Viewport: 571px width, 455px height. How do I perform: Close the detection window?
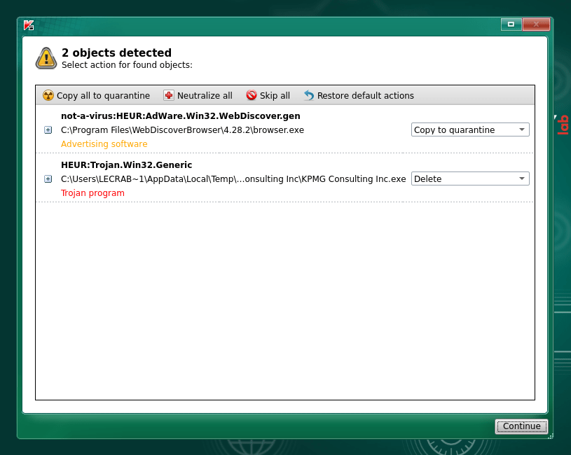click(536, 24)
